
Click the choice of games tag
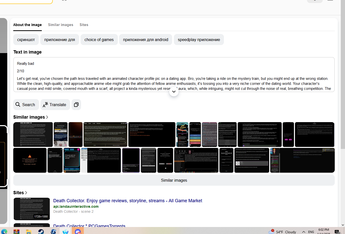(99, 40)
